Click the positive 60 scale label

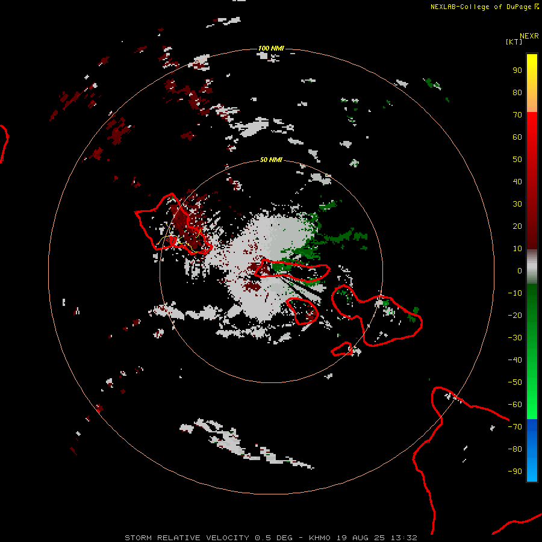pos(517,137)
